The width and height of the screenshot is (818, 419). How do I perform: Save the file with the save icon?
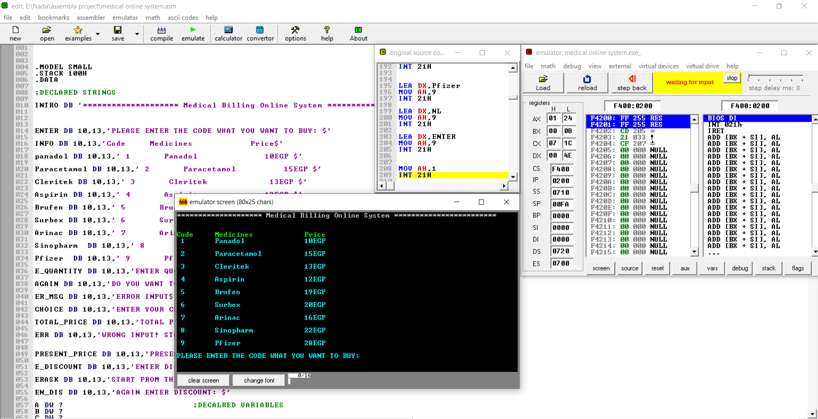118,33
